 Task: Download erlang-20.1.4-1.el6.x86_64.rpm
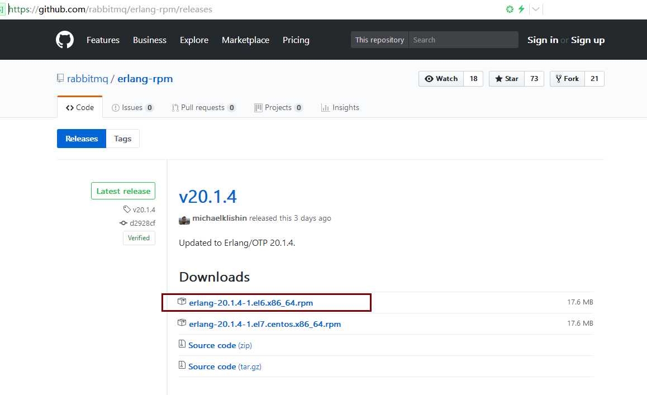point(251,303)
